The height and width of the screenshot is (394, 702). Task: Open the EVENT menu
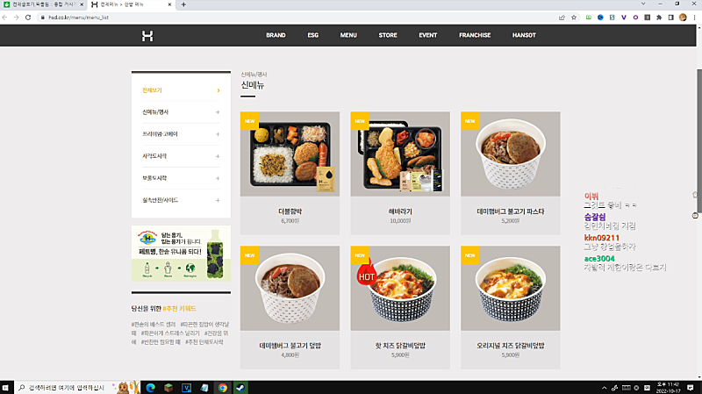428,35
